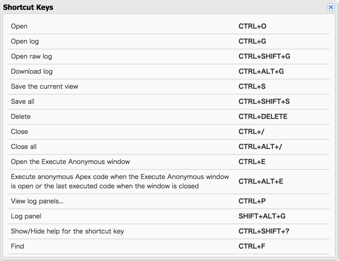
Task: Select Show/Hide help for shortcut key row
Action: 169,231
